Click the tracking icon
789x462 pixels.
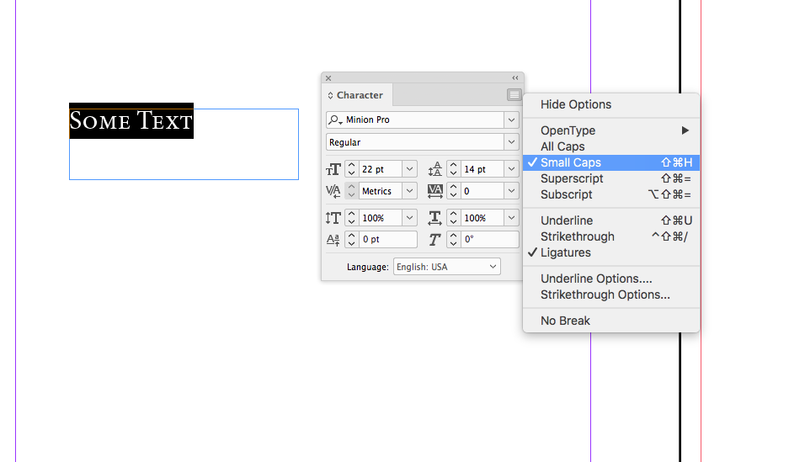(434, 192)
